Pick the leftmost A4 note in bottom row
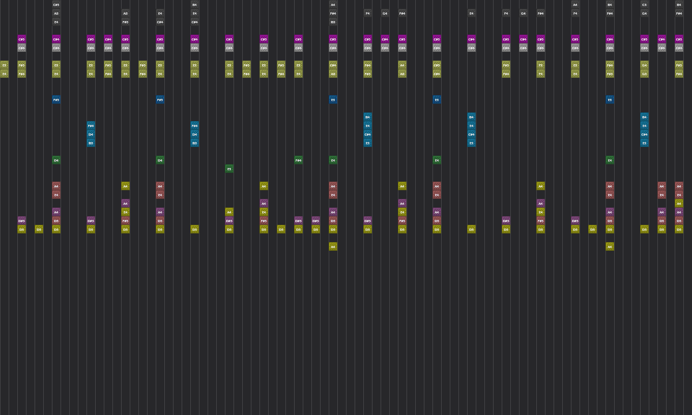The image size is (692, 415). coord(333,246)
